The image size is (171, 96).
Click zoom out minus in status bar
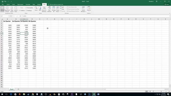(x=156, y=91)
